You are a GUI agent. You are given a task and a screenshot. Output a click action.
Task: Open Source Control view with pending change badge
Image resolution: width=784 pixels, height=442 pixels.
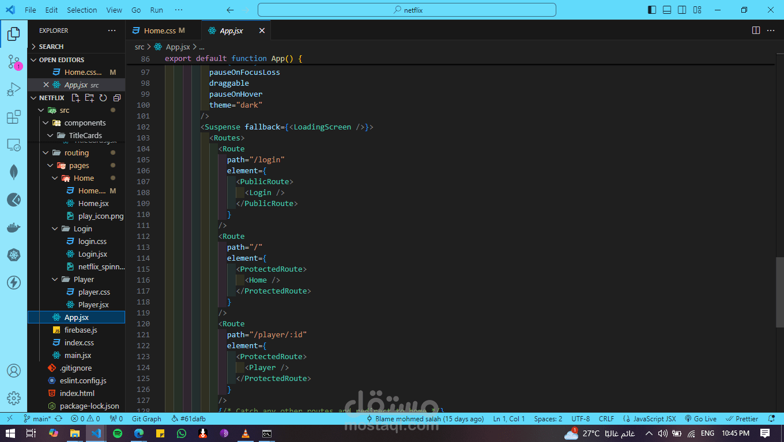(14, 62)
